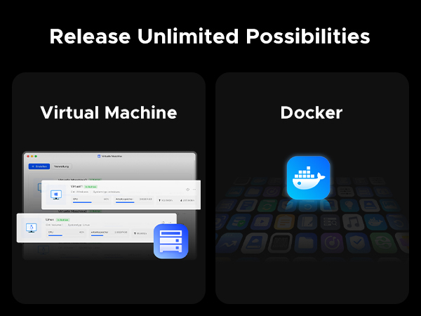Select the Linux penguin monitor icon
Image resolution: width=421 pixels, height=316 pixels.
click(x=32, y=228)
